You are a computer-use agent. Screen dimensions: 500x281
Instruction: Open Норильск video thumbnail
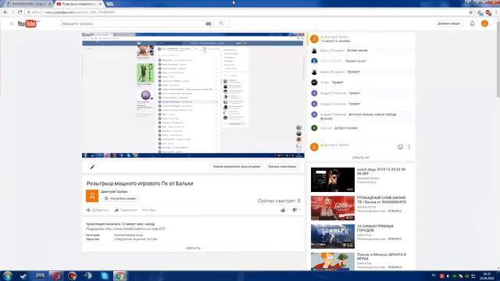pos(333,237)
